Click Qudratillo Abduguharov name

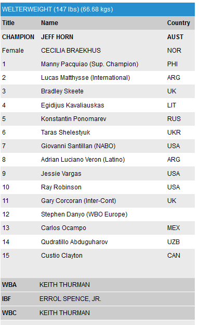tap(74, 242)
